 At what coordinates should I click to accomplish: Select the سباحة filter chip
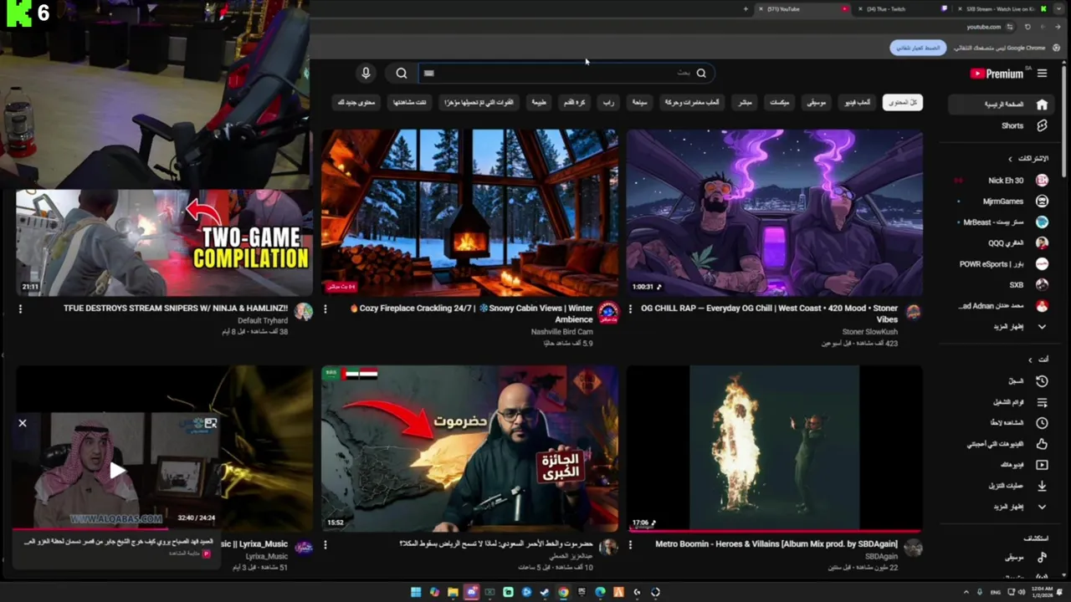coord(639,102)
